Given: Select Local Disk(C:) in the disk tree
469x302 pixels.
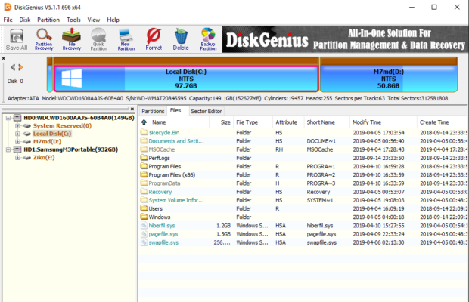Looking at the screenshot, I should 52,134.
